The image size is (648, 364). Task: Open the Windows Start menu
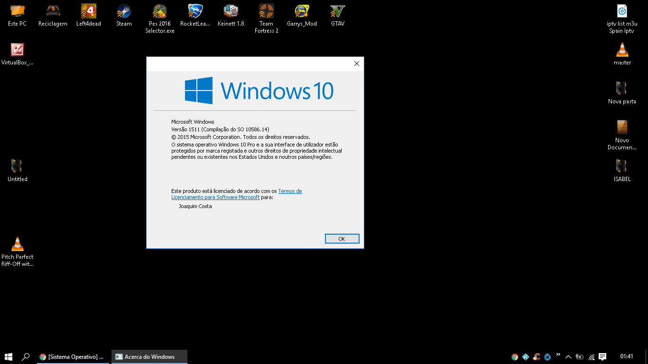coord(9,357)
